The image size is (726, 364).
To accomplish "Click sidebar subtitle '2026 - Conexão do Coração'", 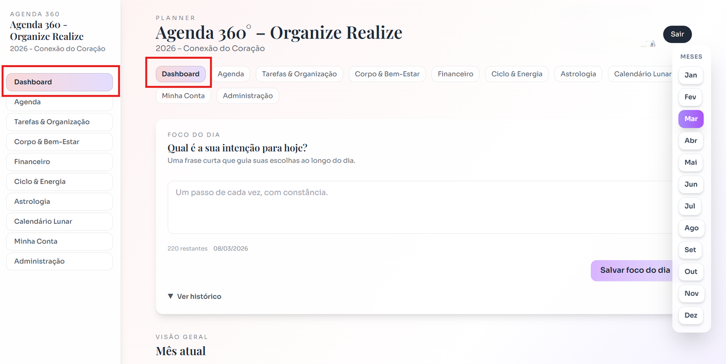I will [x=58, y=49].
